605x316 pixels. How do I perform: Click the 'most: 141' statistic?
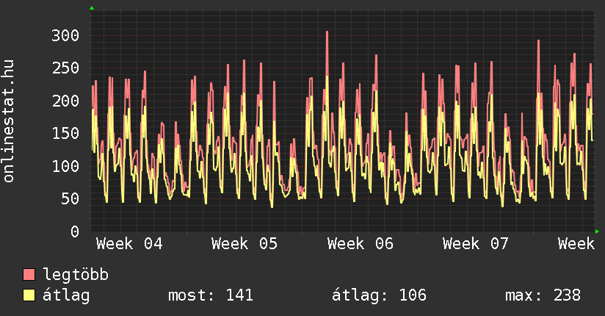point(211,295)
